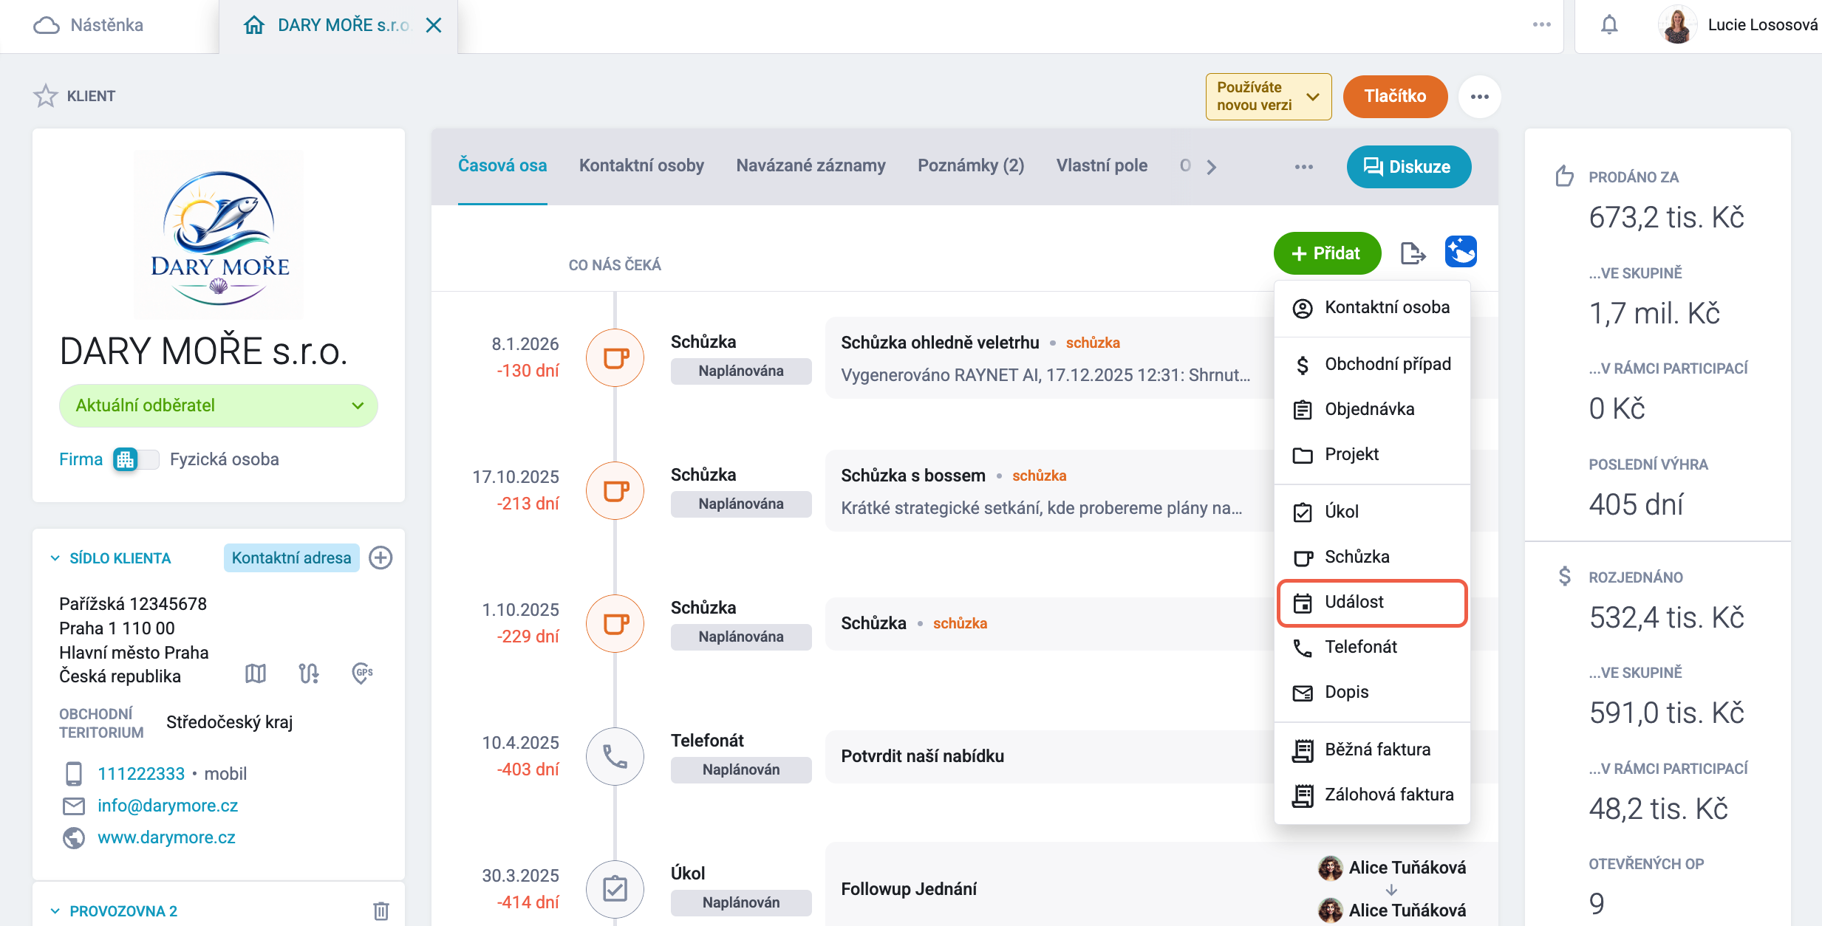Screen dimensions: 1822x926
Task: Delete Provozovna 2 with trash icon
Action: [381, 910]
